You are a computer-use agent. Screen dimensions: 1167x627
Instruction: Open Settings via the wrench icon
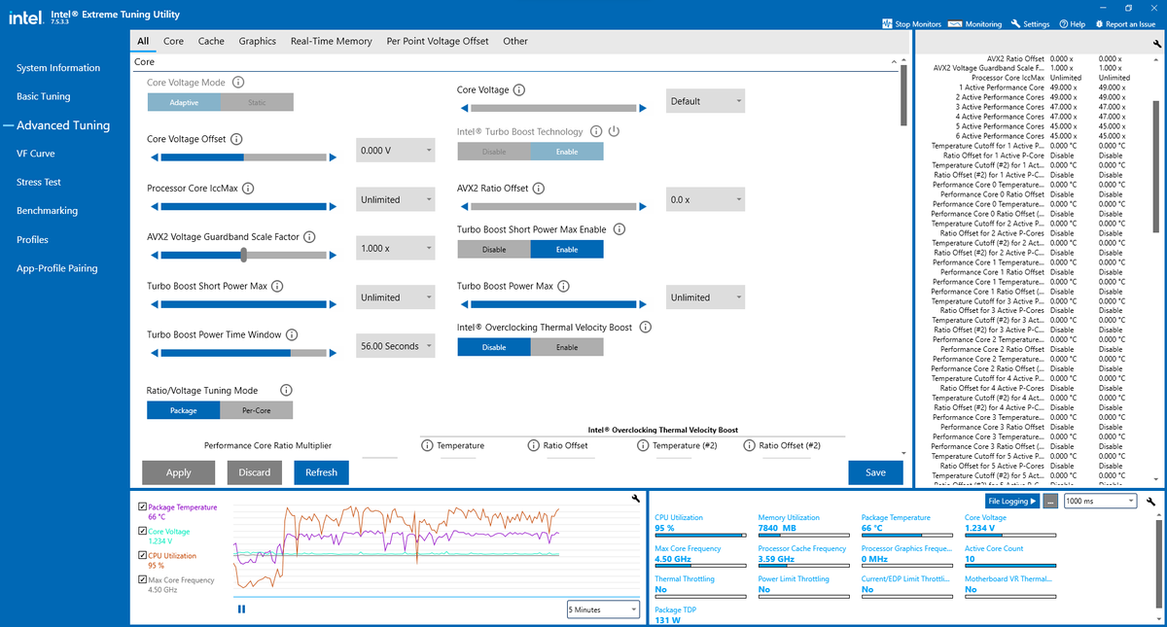(1016, 24)
